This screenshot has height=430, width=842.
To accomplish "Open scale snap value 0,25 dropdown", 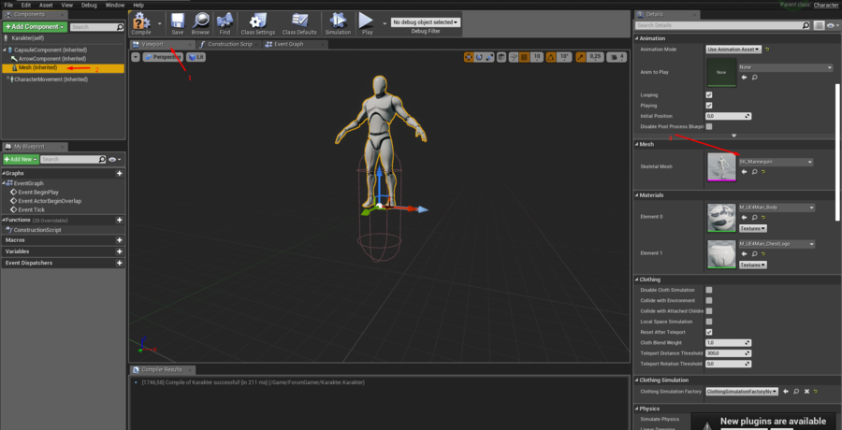I will (x=595, y=57).
